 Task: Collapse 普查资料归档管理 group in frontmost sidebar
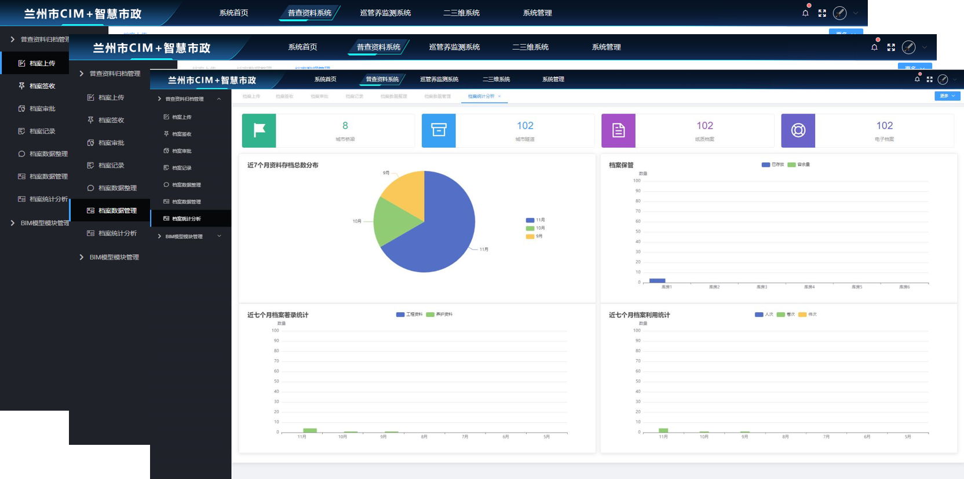pyautogui.click(x=219, y=99)
